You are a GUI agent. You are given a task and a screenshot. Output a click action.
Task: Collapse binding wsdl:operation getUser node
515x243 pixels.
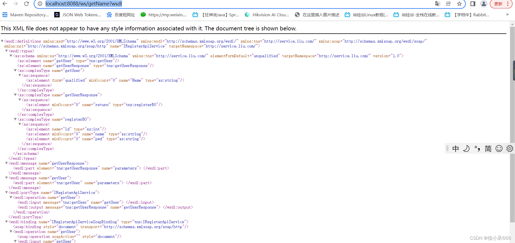(x=11, y=232)
